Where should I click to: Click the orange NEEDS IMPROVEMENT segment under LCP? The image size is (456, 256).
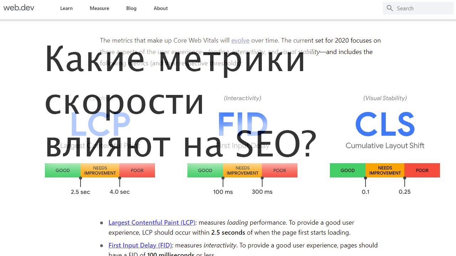[x=100, y=170]
